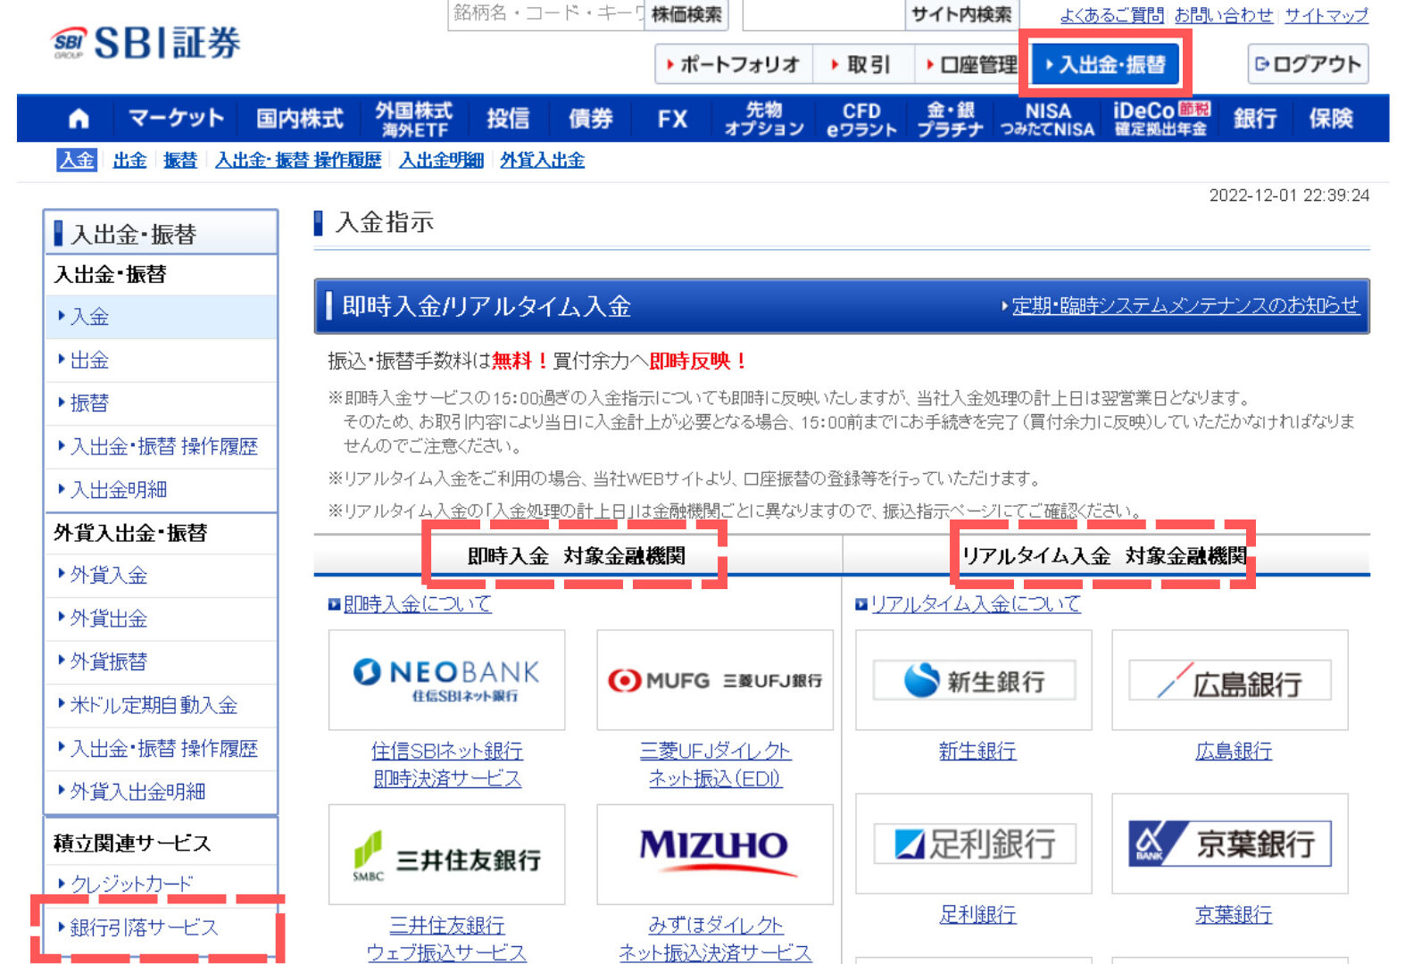Select 出金 in the left sidebar
This screenshot has width=1405, height=964.
point(161,361)
